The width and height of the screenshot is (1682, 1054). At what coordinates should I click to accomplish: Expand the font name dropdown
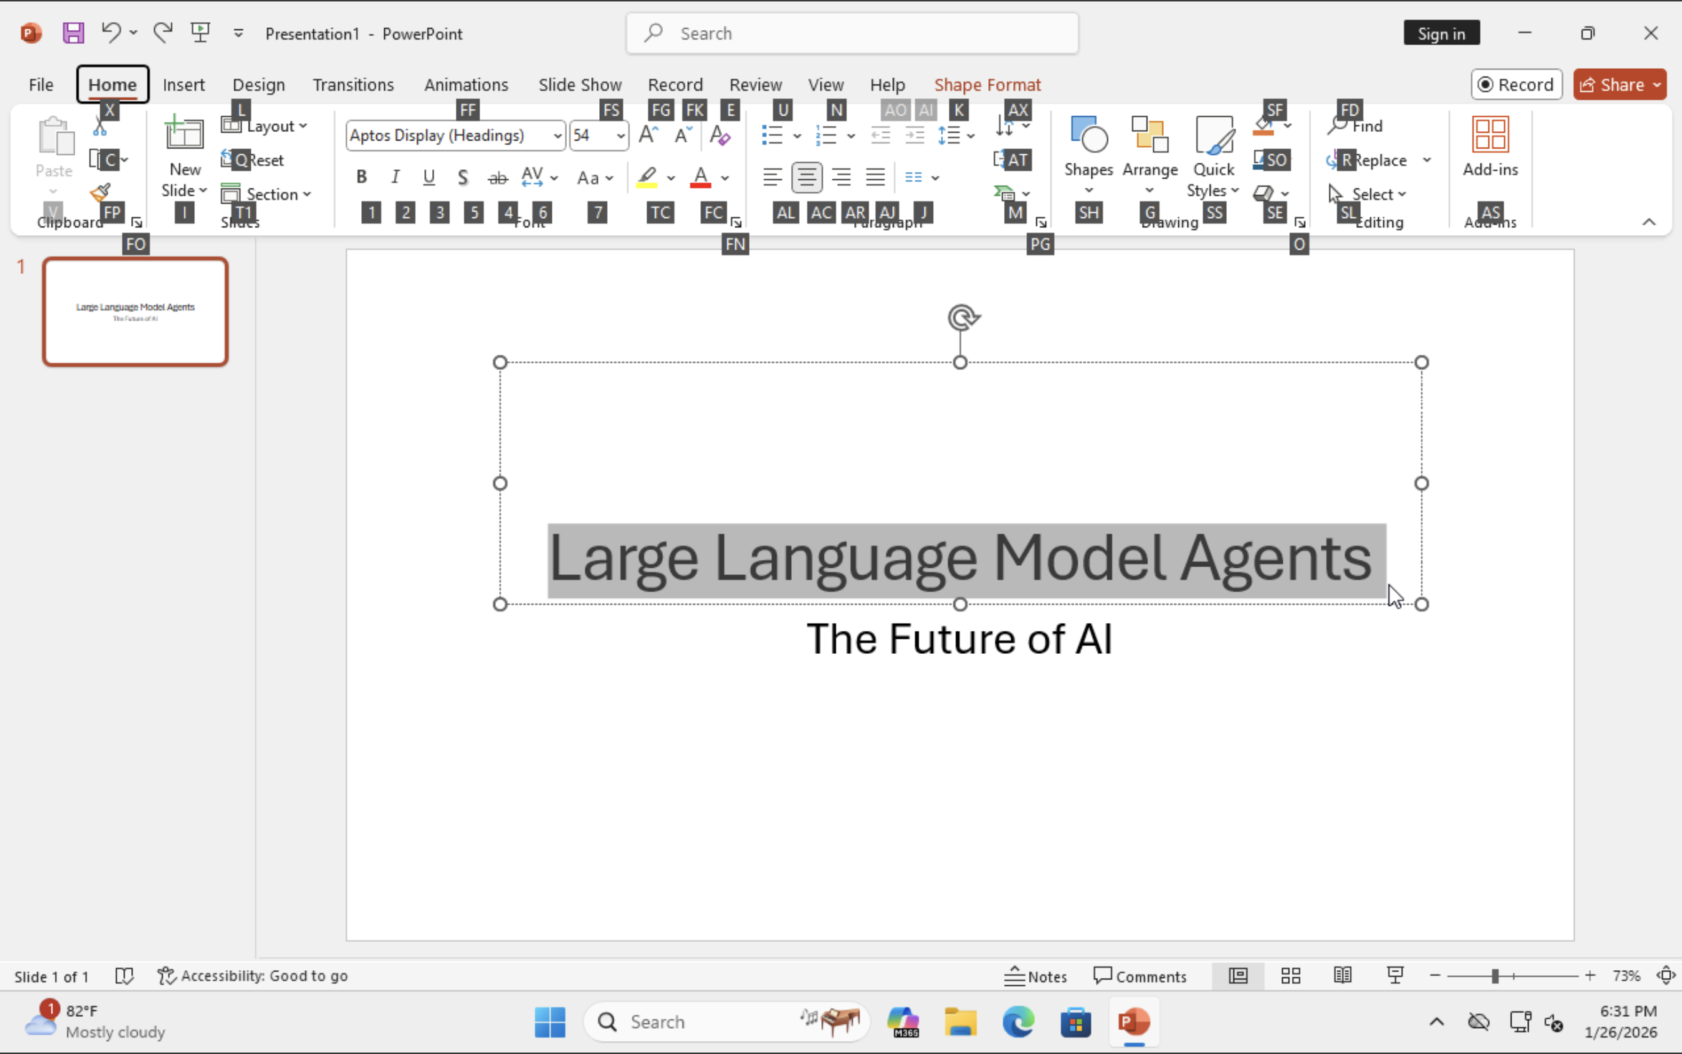click(x=557, y=136)
